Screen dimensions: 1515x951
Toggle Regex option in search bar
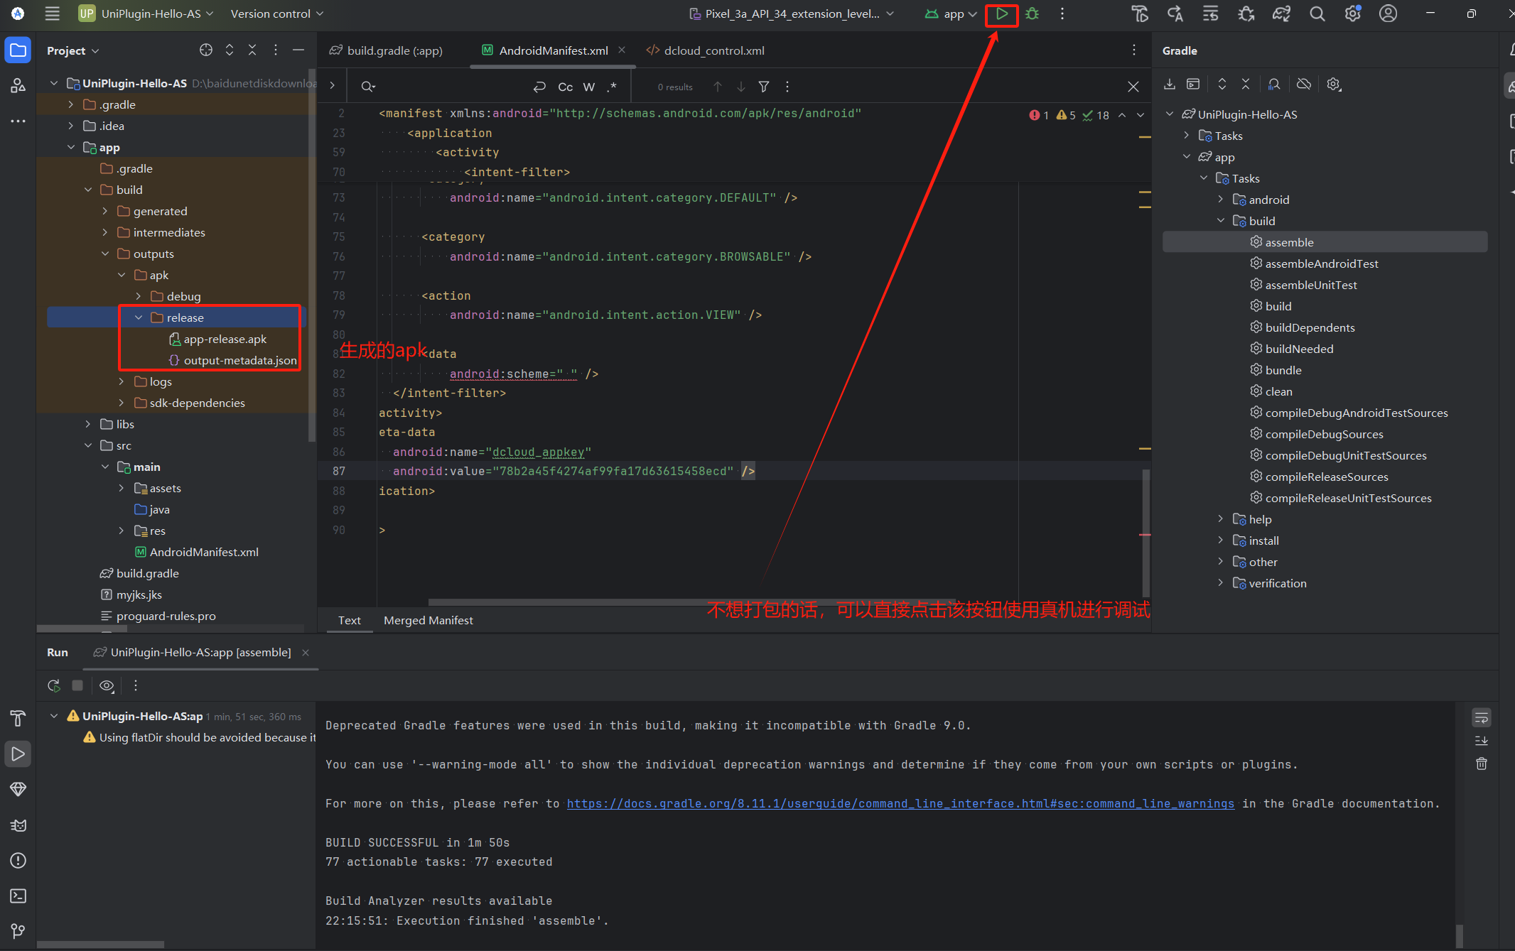pos(612,87)
